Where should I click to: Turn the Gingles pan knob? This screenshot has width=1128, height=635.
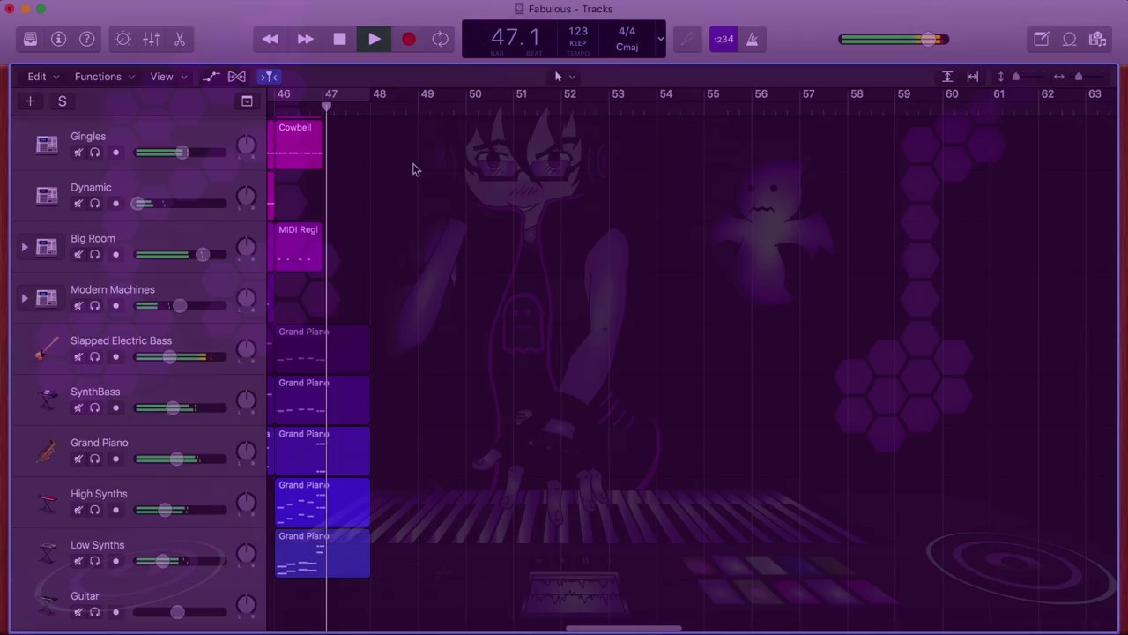click(x=246, y=145)
